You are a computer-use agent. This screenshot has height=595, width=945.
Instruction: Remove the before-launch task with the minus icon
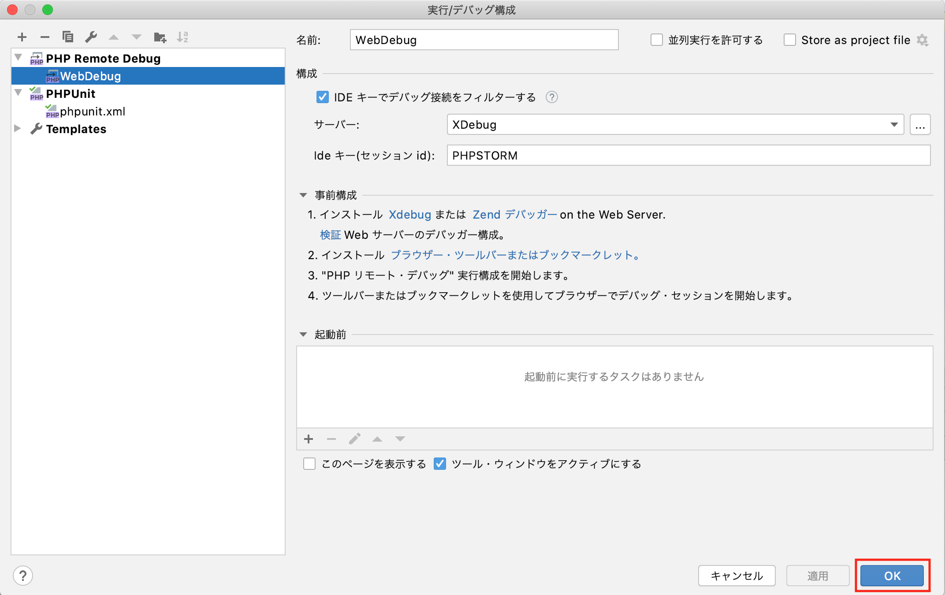(x=331, y=439)
